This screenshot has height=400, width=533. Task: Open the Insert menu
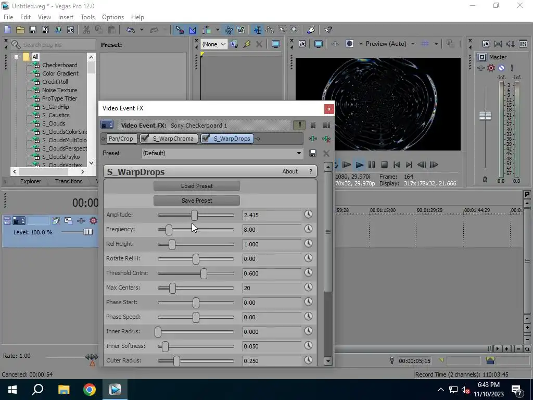tap(66, 17)
